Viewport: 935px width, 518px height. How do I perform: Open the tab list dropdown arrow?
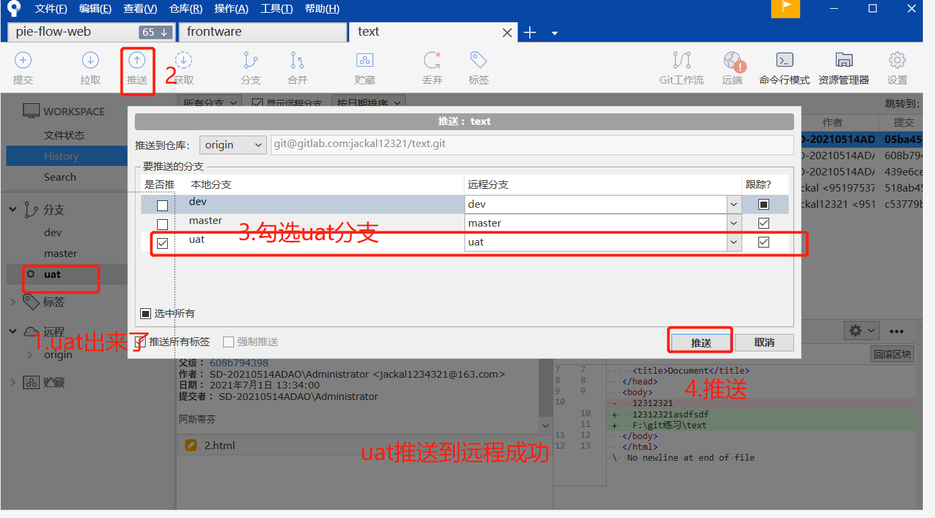point(555,33)
